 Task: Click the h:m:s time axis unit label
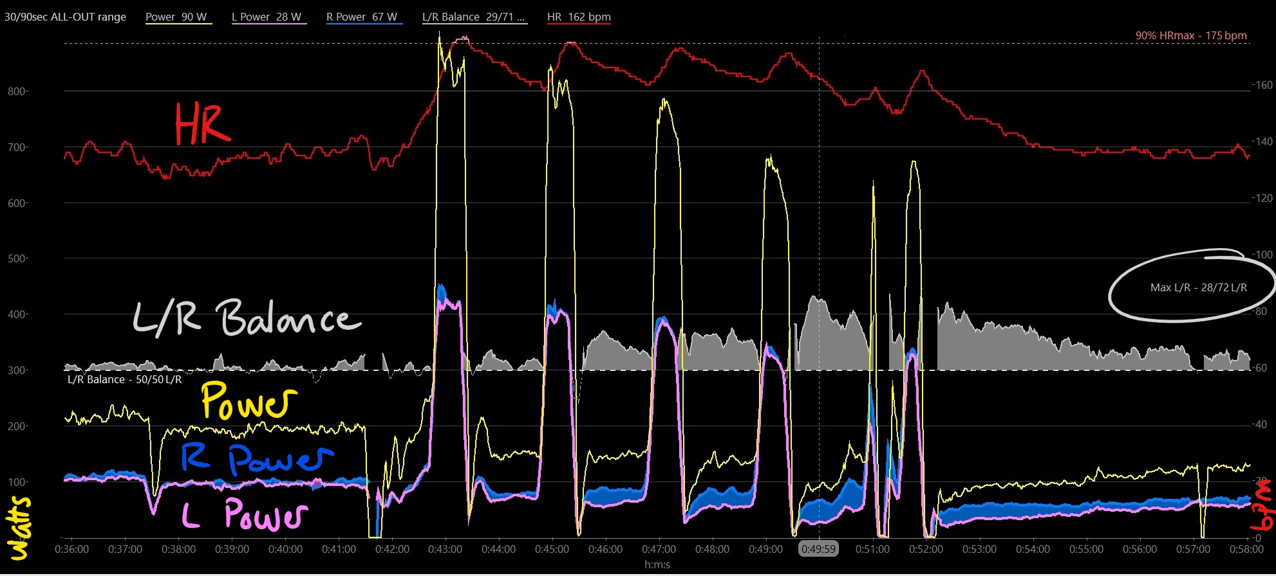(657, 564)
